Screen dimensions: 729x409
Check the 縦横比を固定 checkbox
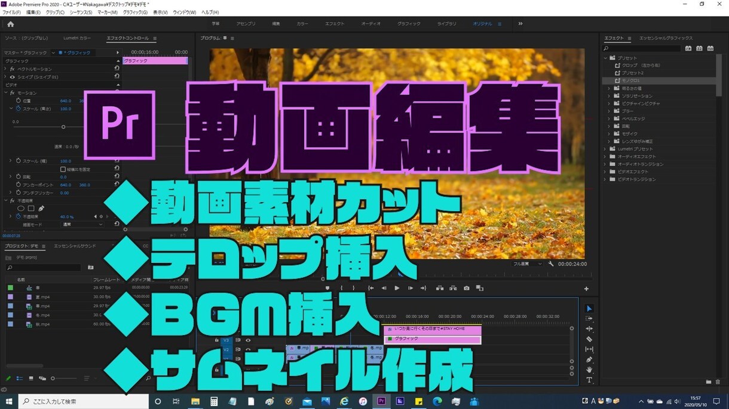tap(63, 169)
